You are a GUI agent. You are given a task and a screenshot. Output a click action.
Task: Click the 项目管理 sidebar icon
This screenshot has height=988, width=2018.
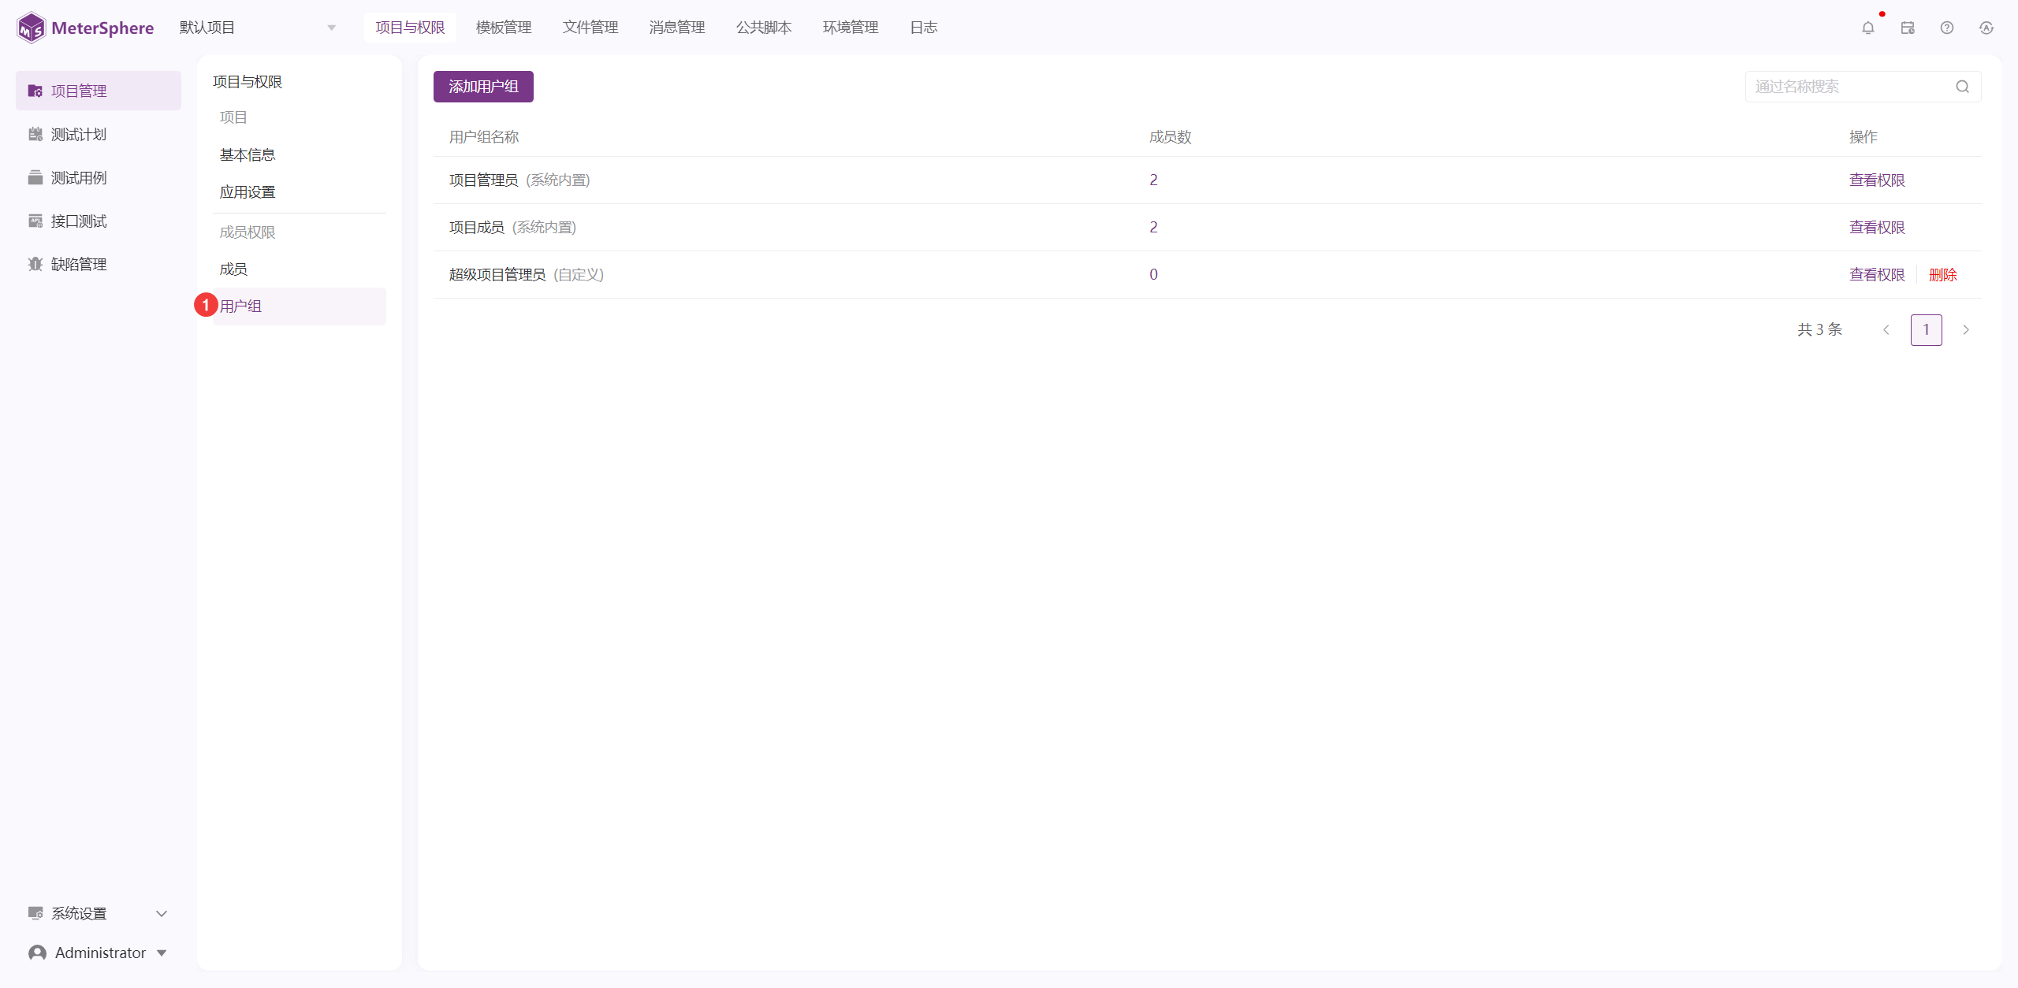[x=35, y=91]
